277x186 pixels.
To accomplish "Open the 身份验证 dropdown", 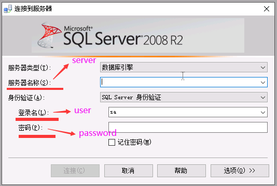I will coord(184,97).
